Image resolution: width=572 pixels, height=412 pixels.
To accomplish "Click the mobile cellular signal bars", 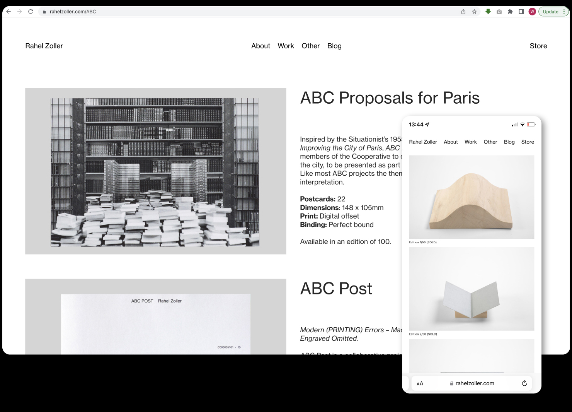I will (x=515, y=125).
